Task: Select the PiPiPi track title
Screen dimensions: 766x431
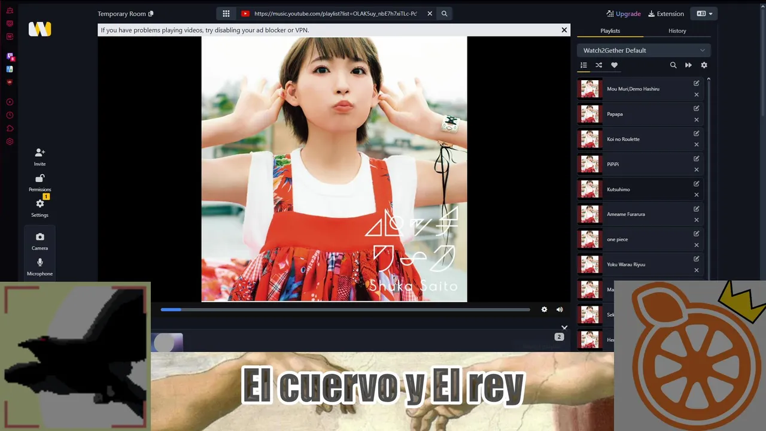Action: 613,164
